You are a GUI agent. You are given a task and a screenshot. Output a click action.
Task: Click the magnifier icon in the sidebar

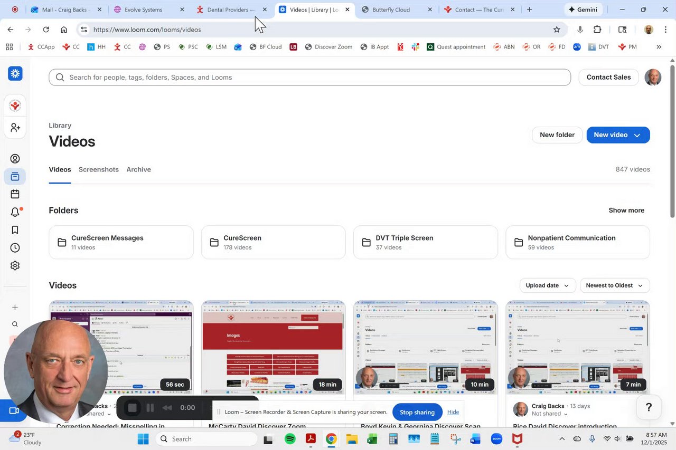pos(15,324)
